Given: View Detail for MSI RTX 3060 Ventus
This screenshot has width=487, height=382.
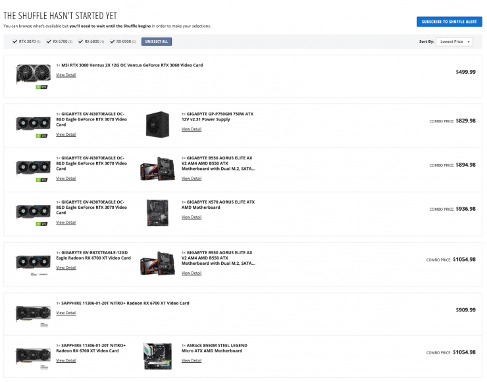Looking at the screenshot, I should (66, 75).
